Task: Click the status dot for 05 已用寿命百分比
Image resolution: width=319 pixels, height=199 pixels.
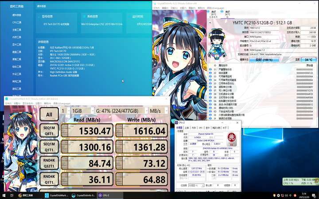Action: click(x=210, y=84)
